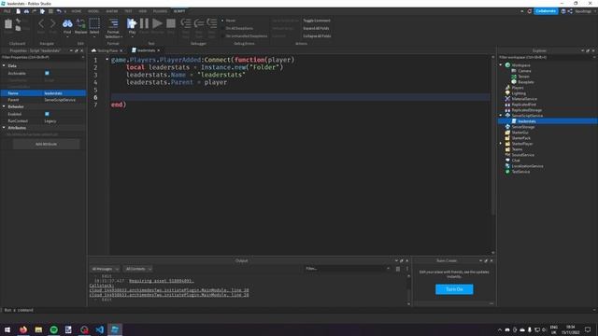This screenshot has height=336, width=598.
Task: Click the Resume arrow button
Action: pyautogui.click(x=157, y=23)
